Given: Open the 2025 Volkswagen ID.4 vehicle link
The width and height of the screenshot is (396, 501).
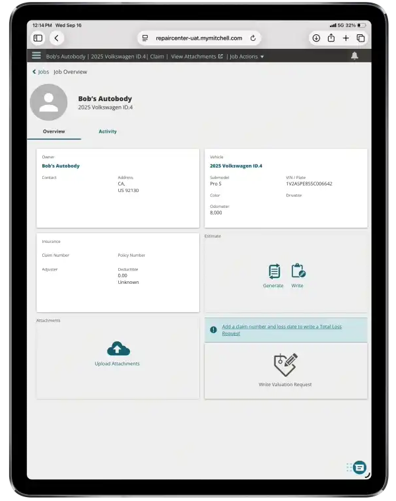Looking at the screenshot, I should [236, 166].
